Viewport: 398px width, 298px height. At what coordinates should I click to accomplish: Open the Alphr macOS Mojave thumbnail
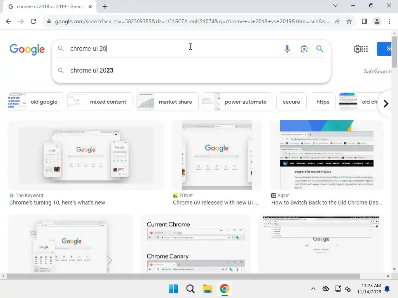[x=326, y=155]
